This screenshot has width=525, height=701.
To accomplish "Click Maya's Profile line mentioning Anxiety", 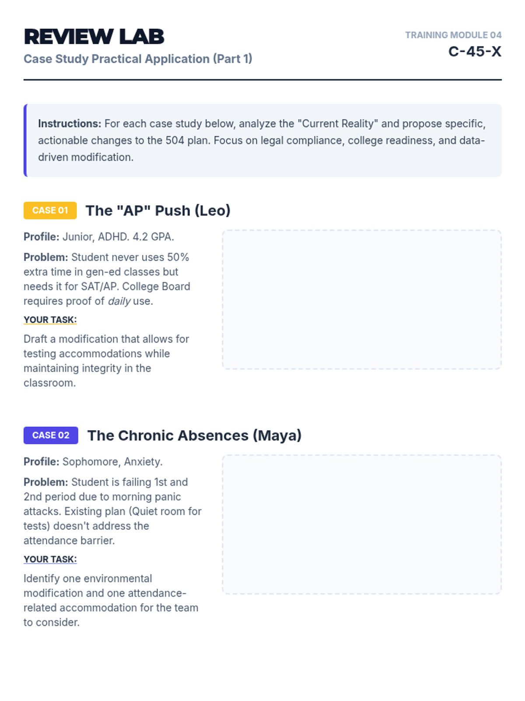I will pos(93,461).
